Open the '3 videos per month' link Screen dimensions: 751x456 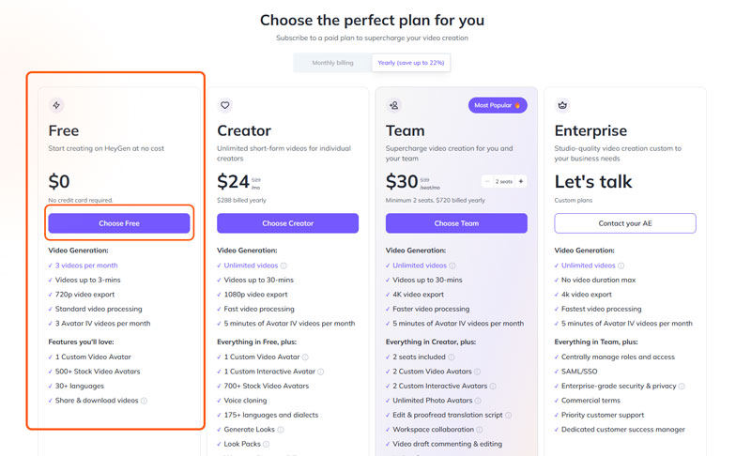click(x=86, y=266)
